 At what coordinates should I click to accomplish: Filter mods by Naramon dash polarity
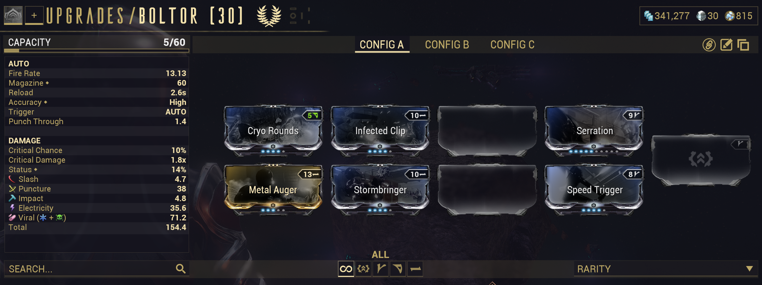415,269
